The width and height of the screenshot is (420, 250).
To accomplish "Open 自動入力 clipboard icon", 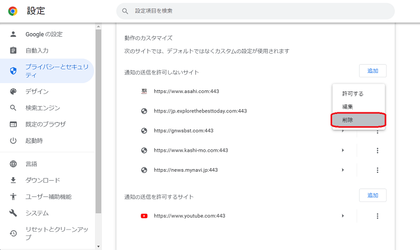I will (x=14, y=50).
